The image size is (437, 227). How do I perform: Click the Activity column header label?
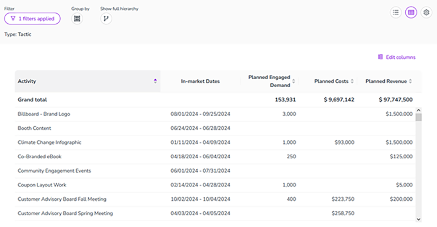(x=27, y=81)
